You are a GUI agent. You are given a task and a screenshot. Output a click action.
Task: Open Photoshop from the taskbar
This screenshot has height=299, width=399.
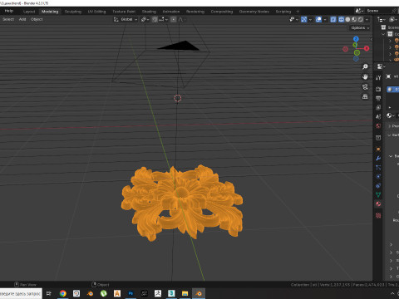(x=131, y=293)
